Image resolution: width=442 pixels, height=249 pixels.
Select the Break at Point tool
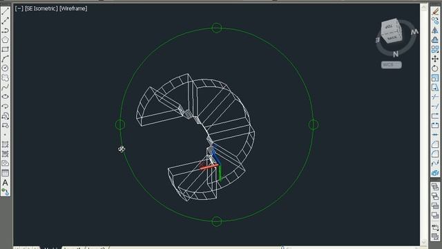(435, 116)
